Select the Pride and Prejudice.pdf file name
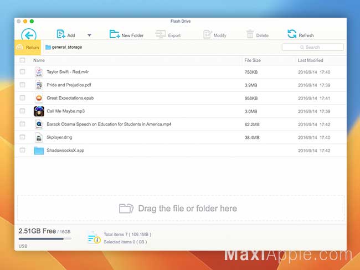The width and height of the screenshot is (360, 270). click(69, 85)
